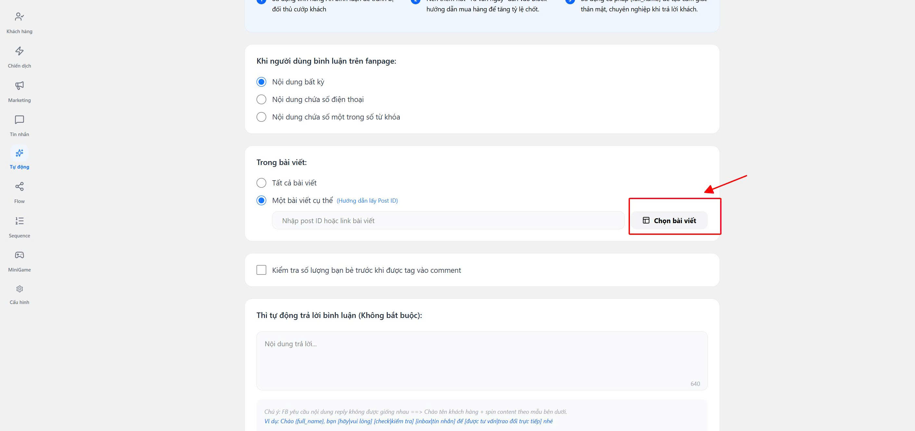Click the blue example spin-content text

(x=408, y=421)
